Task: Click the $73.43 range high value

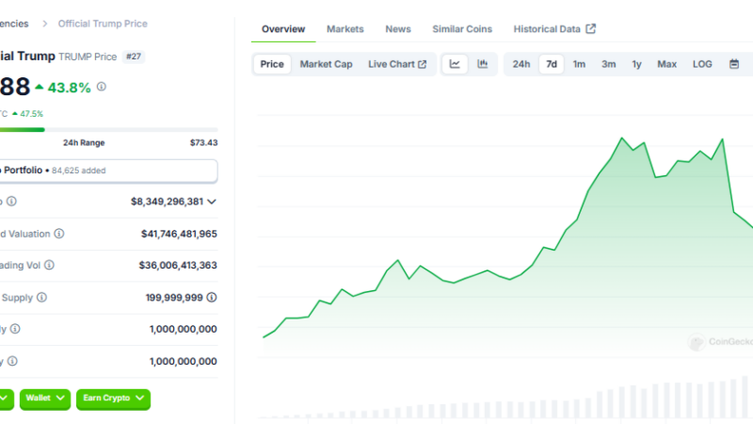Action: 203,143
